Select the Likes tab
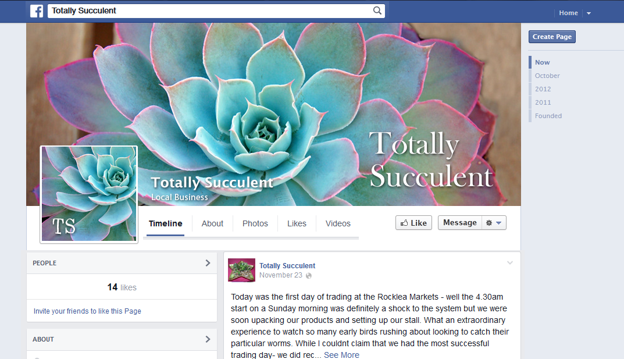This screenshot has height=359, width=624. click(297, 223)
